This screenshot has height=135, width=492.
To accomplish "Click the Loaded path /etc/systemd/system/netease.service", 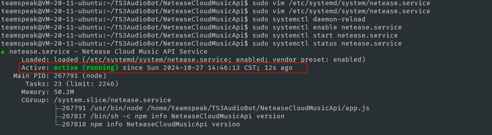I will click(157, 60).
